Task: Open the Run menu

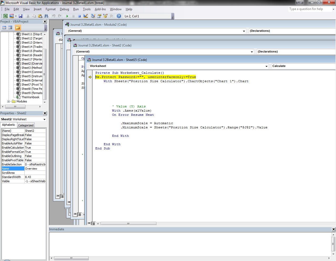Action: 76,9
